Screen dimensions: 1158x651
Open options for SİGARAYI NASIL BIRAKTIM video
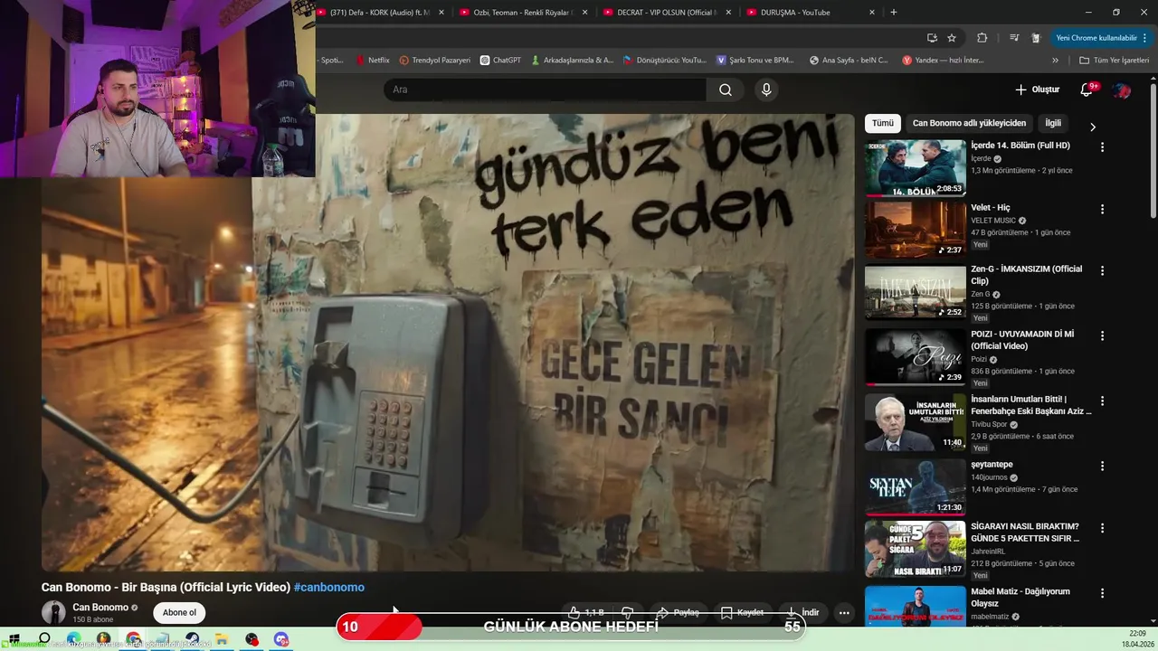click(x=1102, y=528)
